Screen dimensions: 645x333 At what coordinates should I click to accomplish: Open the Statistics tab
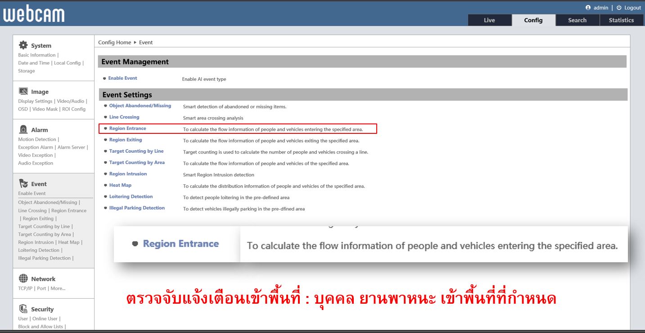[621, 20]
